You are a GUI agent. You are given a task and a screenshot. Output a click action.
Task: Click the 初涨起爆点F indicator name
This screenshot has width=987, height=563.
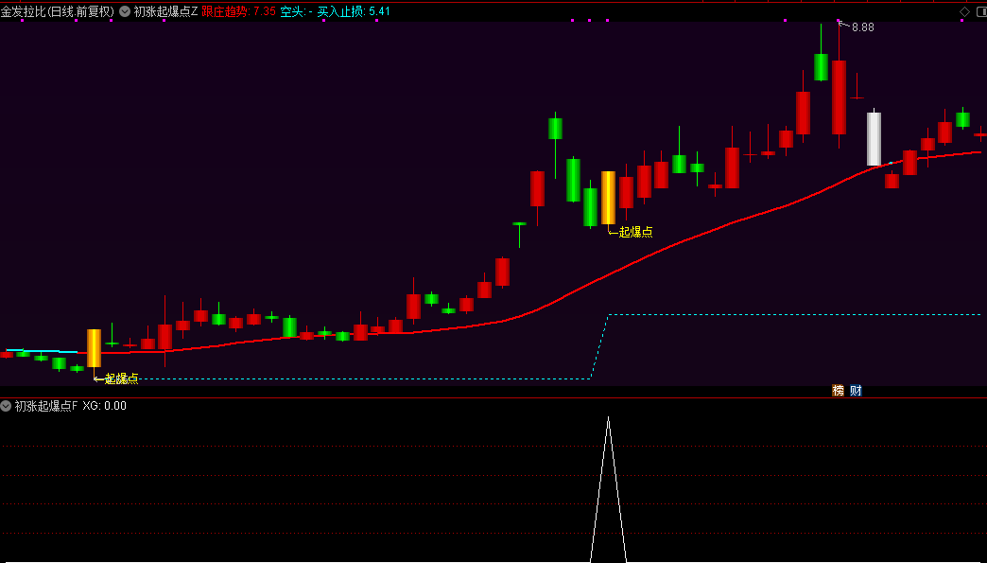46,406
